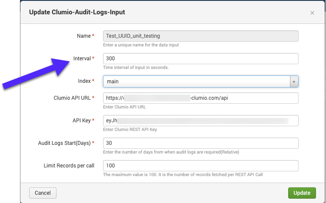The height and width of the screenshot is (203, 326).
Task: Click the Index label
Action: click(x=84, y=81)
